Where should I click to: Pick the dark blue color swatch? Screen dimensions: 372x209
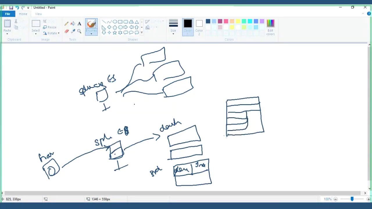point(208,21)
